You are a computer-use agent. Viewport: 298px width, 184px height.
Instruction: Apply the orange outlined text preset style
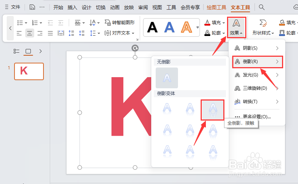tap(187, 27)
